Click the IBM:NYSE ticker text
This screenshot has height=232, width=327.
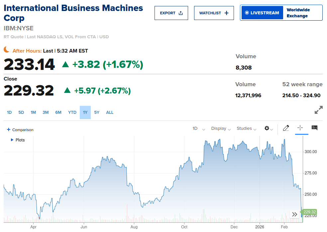point(19,28)
